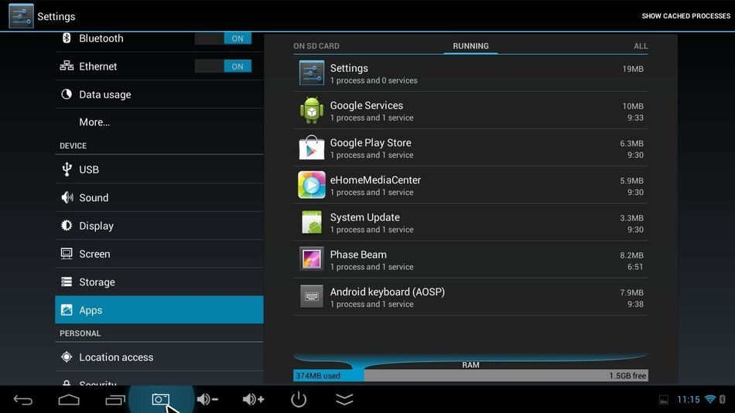Toggle the Ethernet ON switch
Image resolution: width=735 pixels, height=413 pixels.
pos(223,66)
